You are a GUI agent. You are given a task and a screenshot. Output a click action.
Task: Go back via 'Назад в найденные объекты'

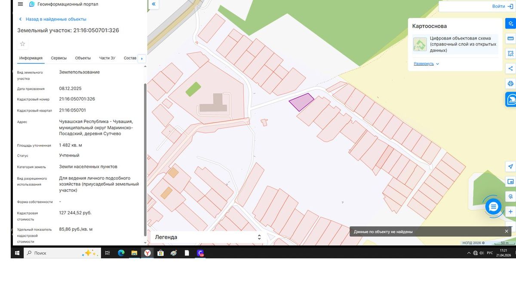coord(52,19)
